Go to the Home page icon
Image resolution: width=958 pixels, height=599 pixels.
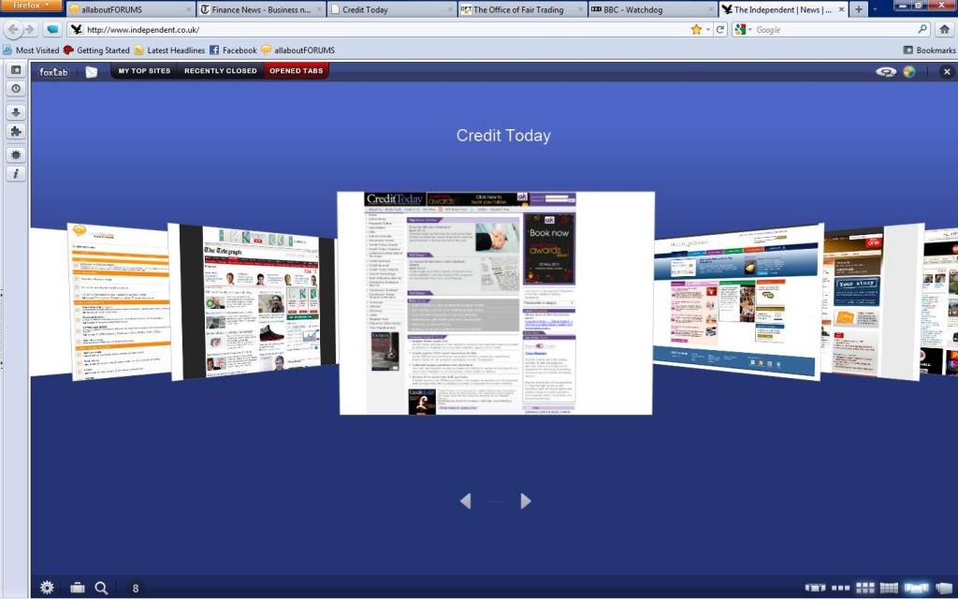click(x=945, y=29)
